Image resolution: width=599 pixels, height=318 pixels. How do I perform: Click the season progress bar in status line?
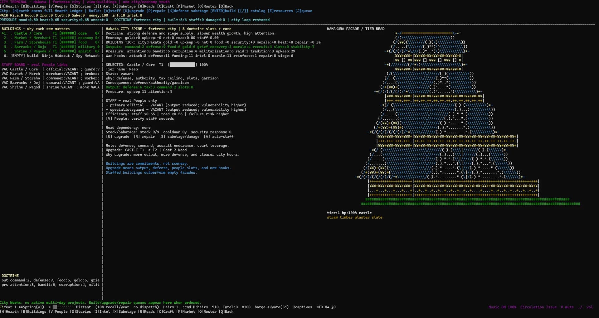tap(63, 307)
